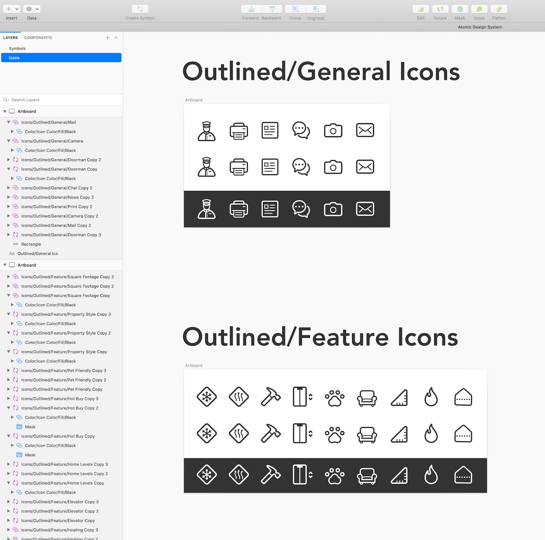Click the Backward arrange icon
This screenshot has width=545, height=540.
pos(272,9)
